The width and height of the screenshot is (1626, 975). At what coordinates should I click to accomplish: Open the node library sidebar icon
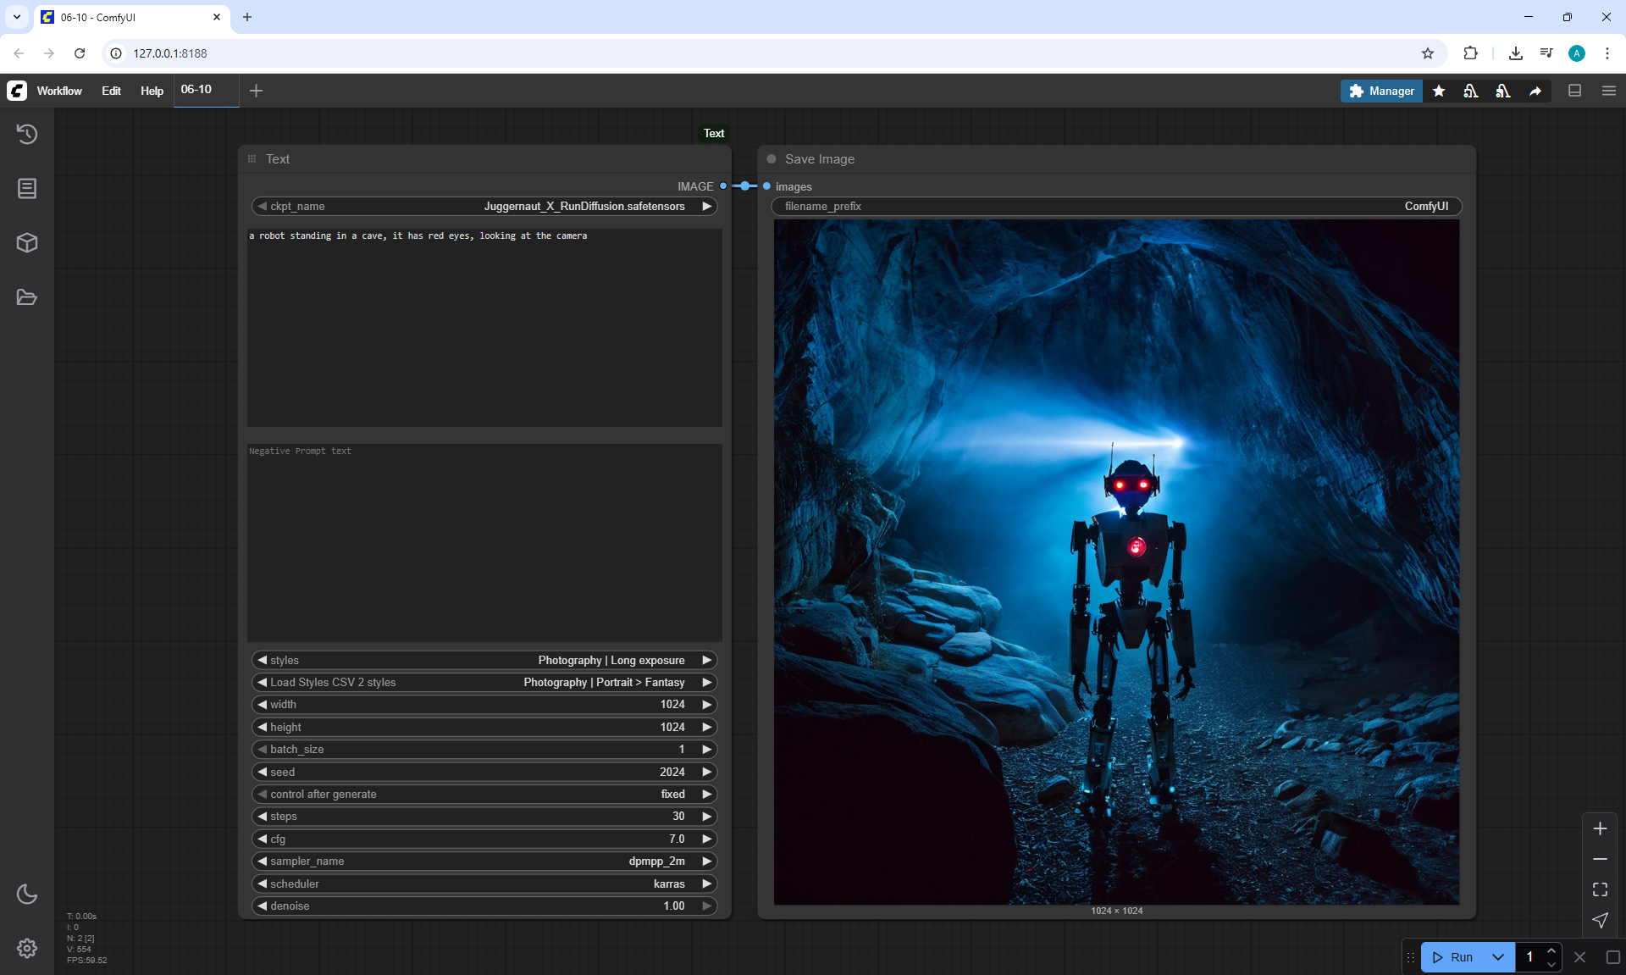pyautogui.click(x=27, y=188)
